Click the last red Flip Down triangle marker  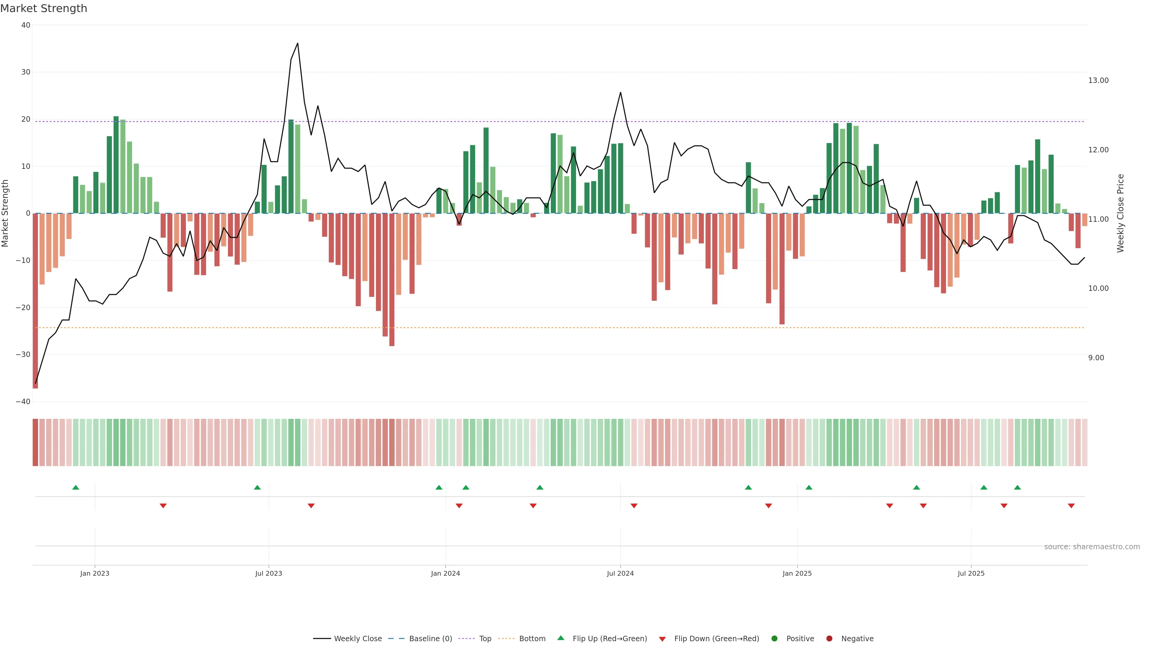tap(1071, 506)
